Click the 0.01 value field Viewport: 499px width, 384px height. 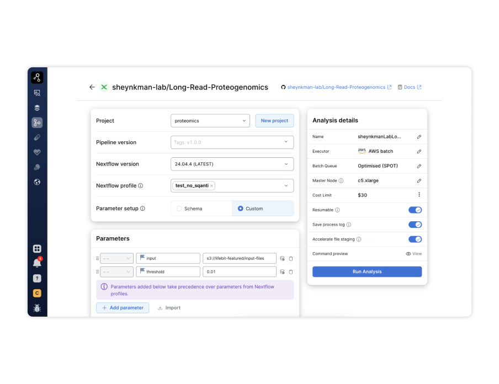tap(240, 272)
